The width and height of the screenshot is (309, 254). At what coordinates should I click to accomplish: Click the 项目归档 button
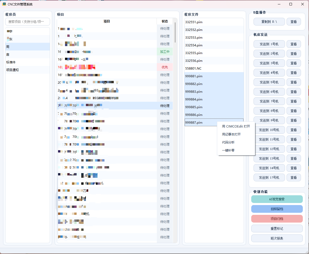pyautogui.click(x=277, y=219)
